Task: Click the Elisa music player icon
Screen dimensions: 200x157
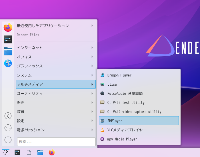Action: pyautogui.click(x=102, y=84)
